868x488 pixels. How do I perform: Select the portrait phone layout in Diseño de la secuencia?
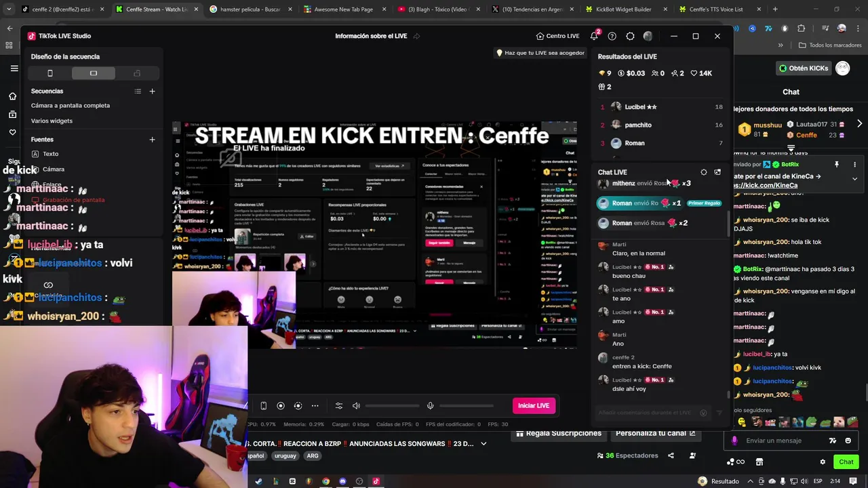pos(50,73)
